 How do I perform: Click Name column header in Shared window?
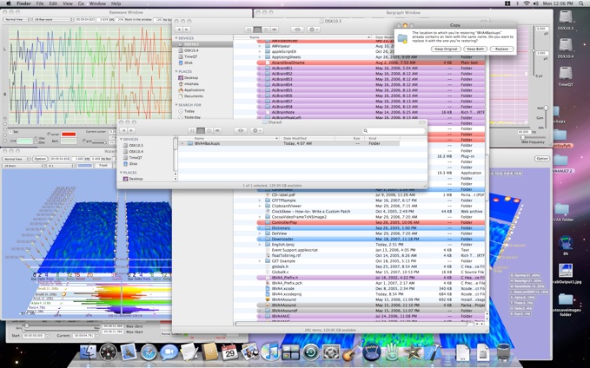coord(228,139)
